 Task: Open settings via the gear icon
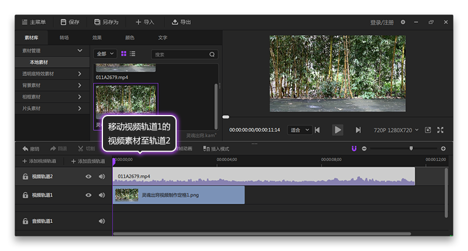(x=402, y=22)
